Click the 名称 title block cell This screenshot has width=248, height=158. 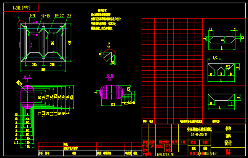click(x=228, y=128)
